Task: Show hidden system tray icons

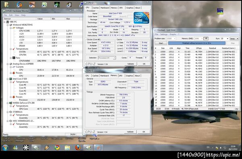Action: (x=213, y=148)
